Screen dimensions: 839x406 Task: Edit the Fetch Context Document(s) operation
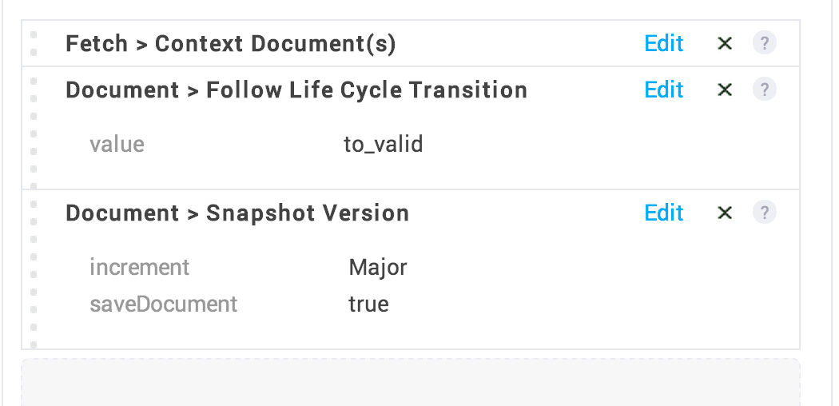[664, 43]
